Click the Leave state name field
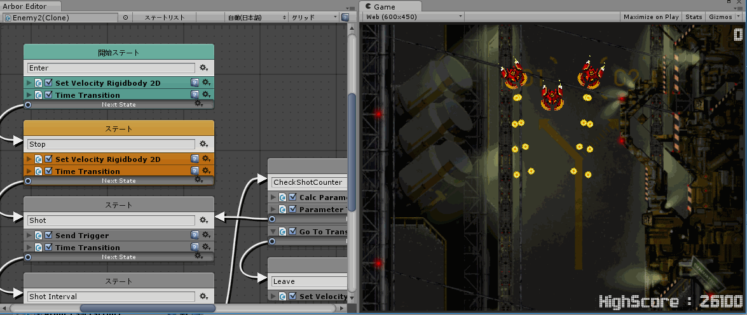The image size is (747, 315). click(x=309, y=281)
